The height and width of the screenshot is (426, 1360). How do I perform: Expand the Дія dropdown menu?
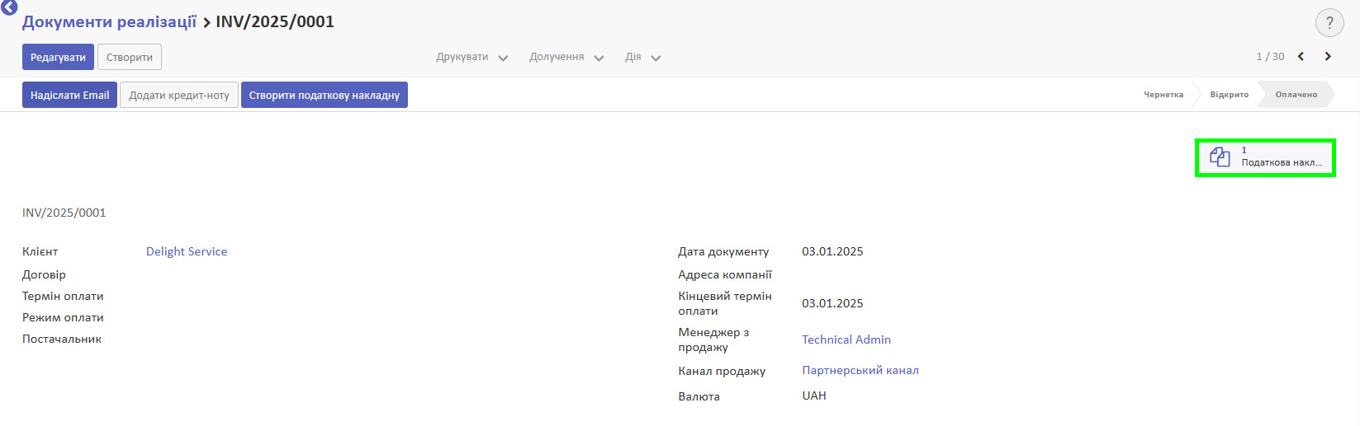(x=642, y=58)
